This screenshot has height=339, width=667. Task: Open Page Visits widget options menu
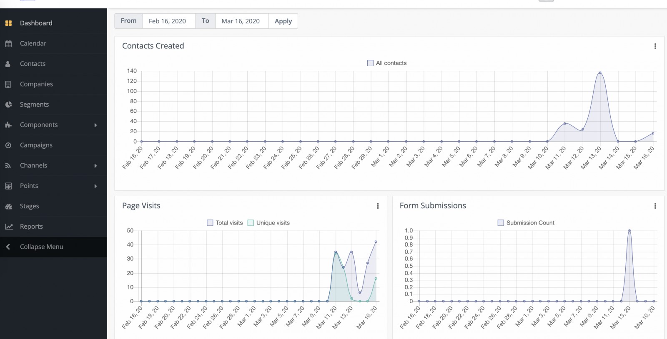tap(378, 206)
